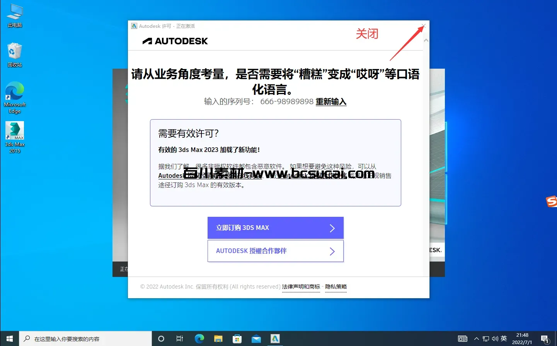Open the 隐私策略 link
This screenshot has width=557, height=346.
point(336,287)
